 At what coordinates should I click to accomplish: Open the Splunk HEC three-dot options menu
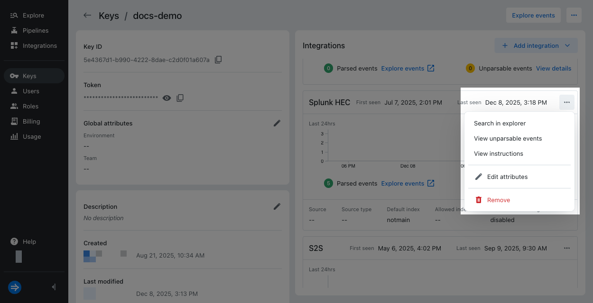pyautogui.click(x=566, y=102)
